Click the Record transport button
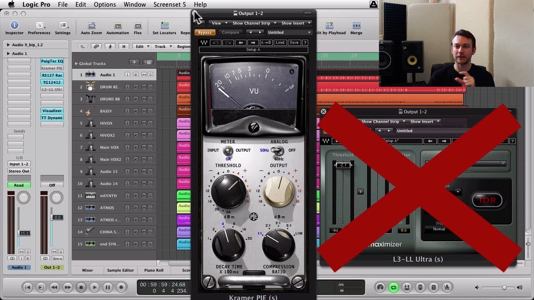534x300 pixels. coord(121,287)
